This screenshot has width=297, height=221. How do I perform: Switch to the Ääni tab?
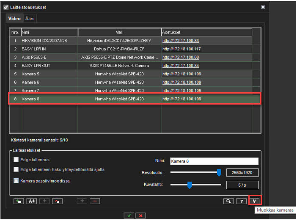30,19
